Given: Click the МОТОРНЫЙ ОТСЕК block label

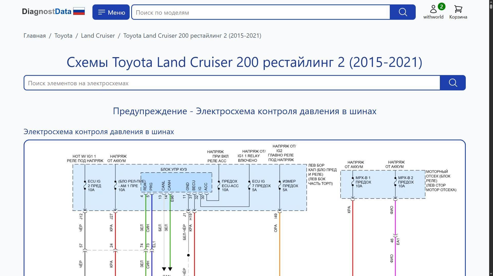Looking at the screenshot, I should tap(441, 181).
